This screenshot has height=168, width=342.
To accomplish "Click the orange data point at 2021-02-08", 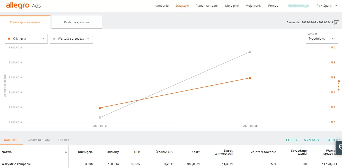I will coord(250,78).
